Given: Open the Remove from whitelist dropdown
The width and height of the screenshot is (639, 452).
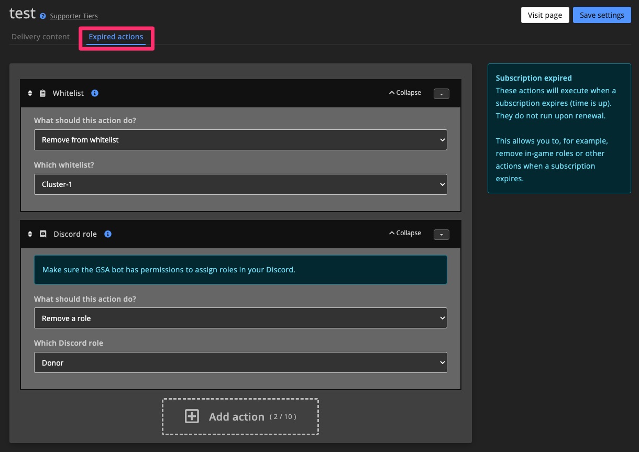Looking at the screenshot, I should click(x=240, y=140).
